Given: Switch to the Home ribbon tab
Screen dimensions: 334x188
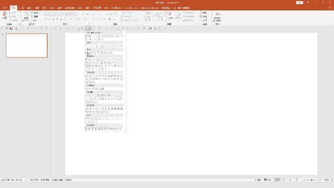Looking at the screenshot, I should pyautogui.click(x=13, y=8).
